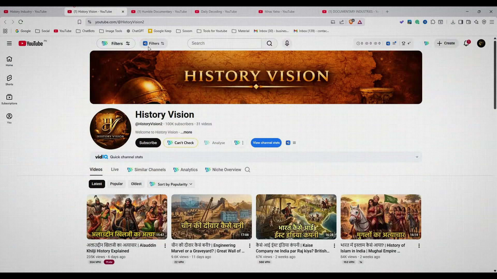This screenshot has height=279, width=497.
Task: Search within the channel using the magnifier
Action: coord(247,170)
